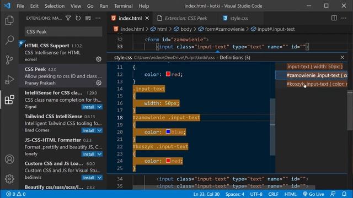This screenshot has height=198, width=353.
Task: Select the #zamowienie .input-text definition reference
Action: [x=312, y=75]
